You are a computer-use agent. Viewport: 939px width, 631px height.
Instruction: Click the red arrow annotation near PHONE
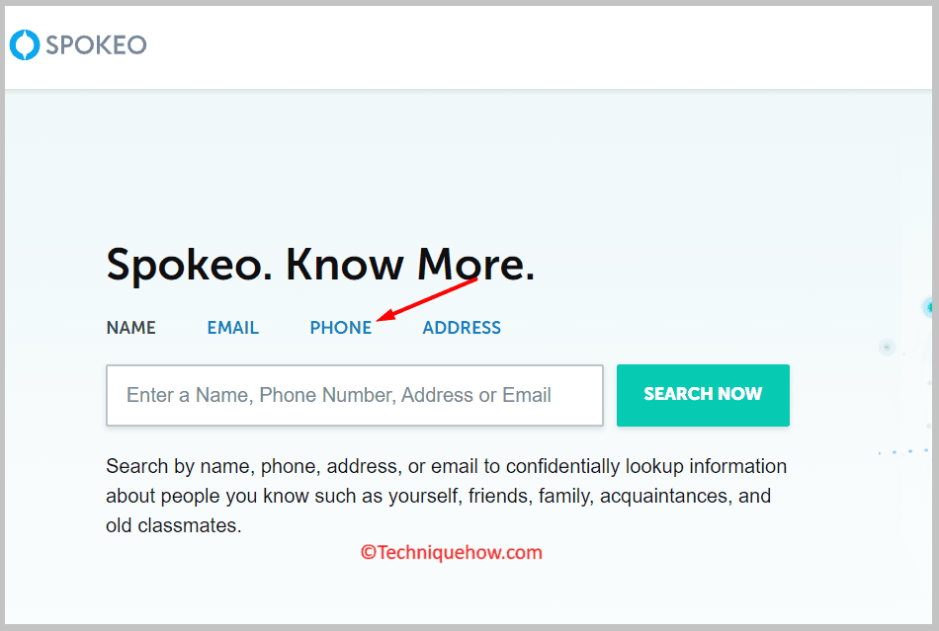pyautogui.click(x=428, y=299)
